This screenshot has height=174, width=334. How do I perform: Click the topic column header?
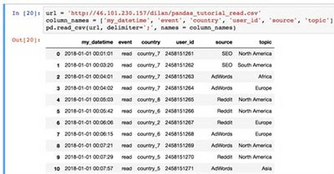tap(265, 42)
